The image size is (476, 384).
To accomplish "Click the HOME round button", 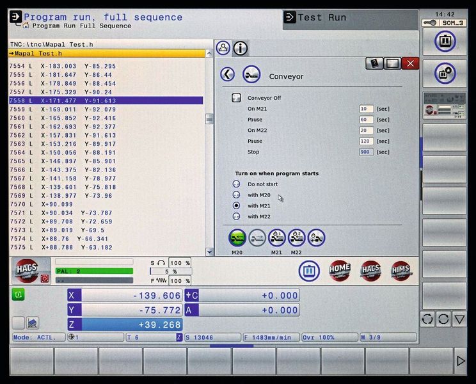I will [340, 271].
